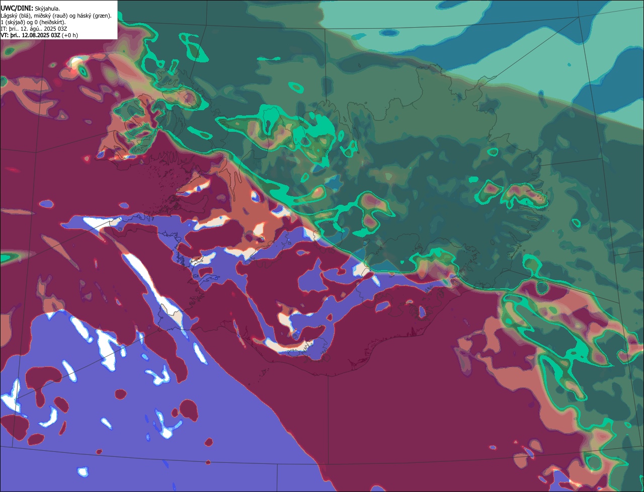The width and height of the screenshot is (644, 492).
Task: Click the "IT: þri.. 12. ágú.. 2025 03Z" line
Action: click(34, 29)
